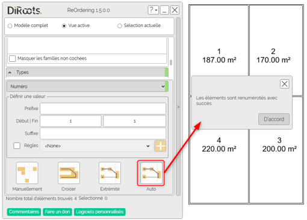
Task: Click the Suffixe input field
Action: pos(103,133)
